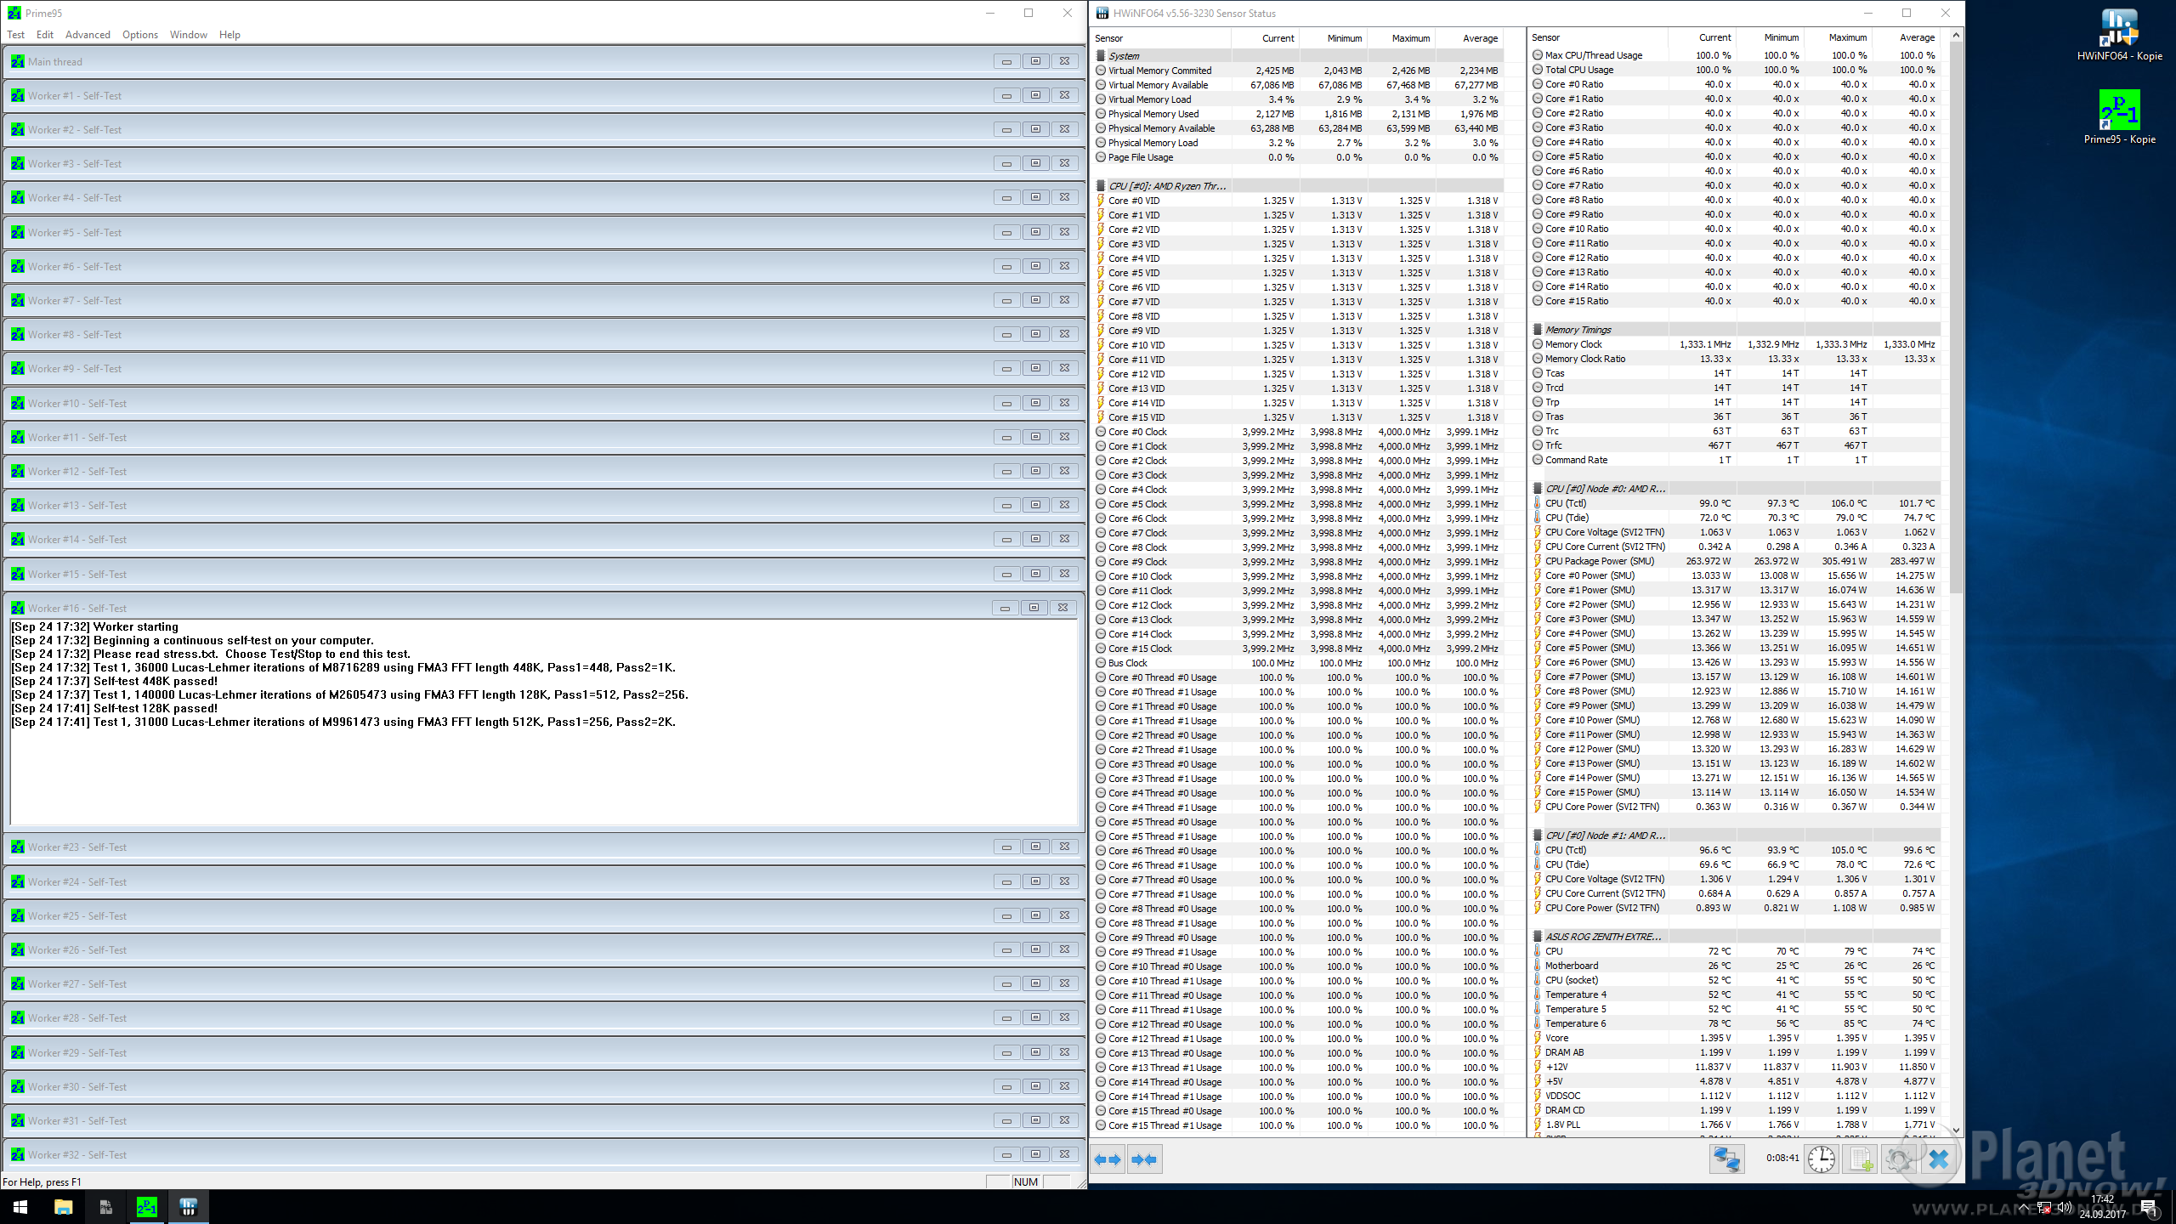Click the HWiNFO shrink columns arrows button

1144,1159
